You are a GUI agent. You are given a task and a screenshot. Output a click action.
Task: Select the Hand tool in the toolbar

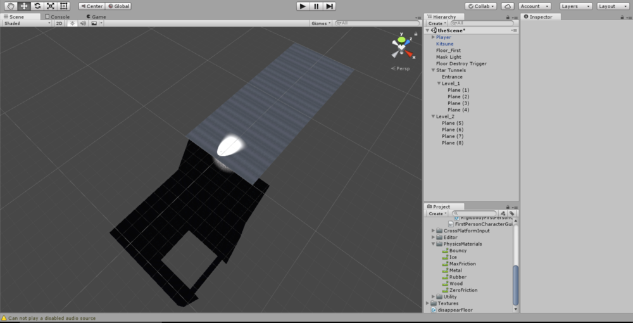click(11, 6)
